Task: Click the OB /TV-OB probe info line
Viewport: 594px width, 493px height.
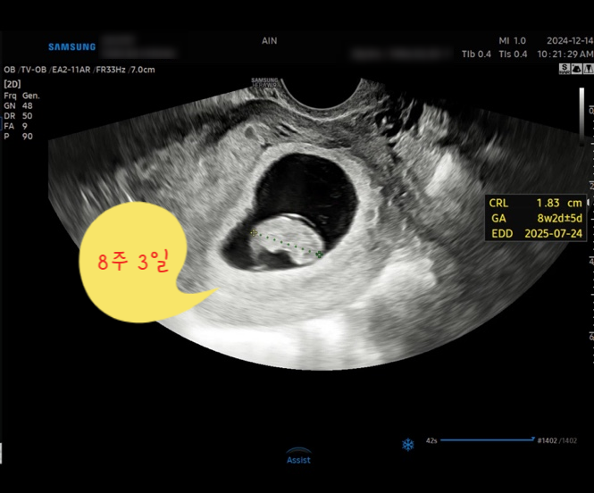Action: coord(79,70)
